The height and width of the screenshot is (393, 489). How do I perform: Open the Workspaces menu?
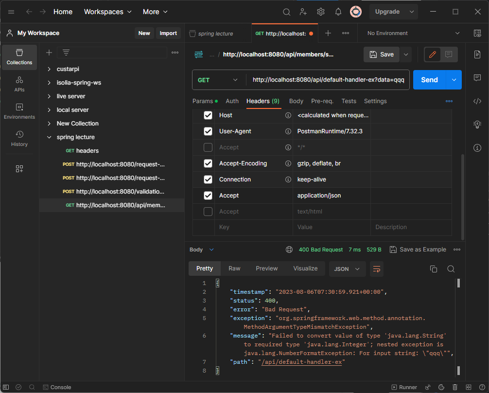pyautogui.click(x=107, y=12)
